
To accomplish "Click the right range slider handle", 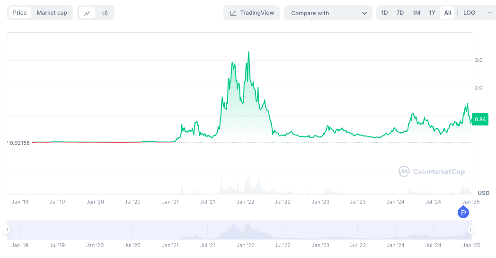I will [x=471, y=230].
